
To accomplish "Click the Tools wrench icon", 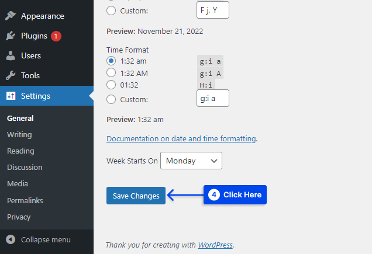I will click(x=11, y=75).
